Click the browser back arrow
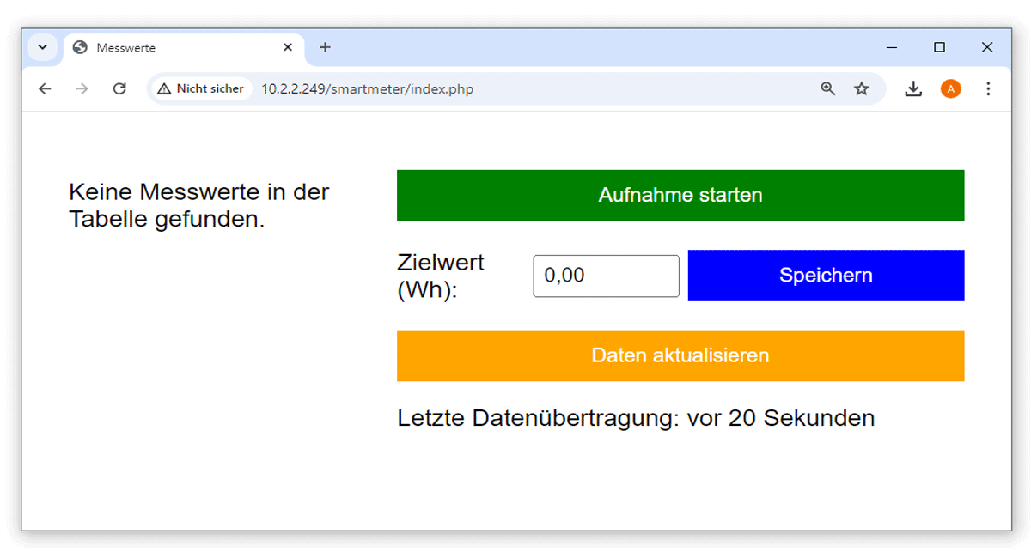Viewport: 1031px width, 558px height. (x=45, y=88)
